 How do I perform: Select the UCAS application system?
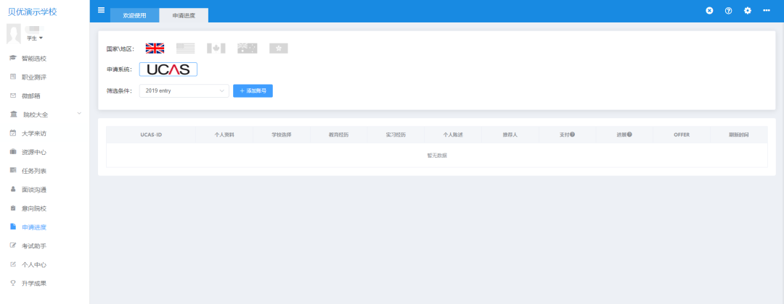point(168,69)
